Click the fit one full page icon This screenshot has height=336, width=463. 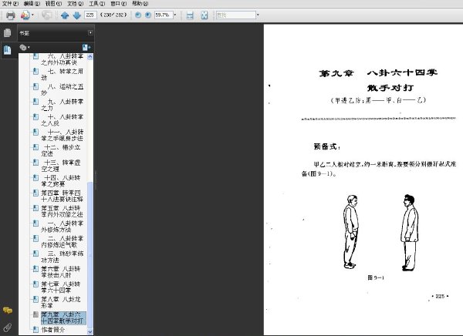204,15
